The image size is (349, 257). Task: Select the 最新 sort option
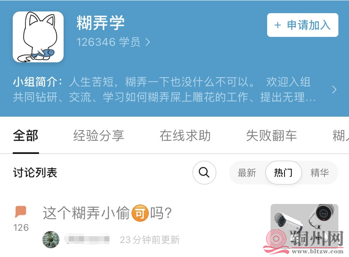click(x=247, y=173)
